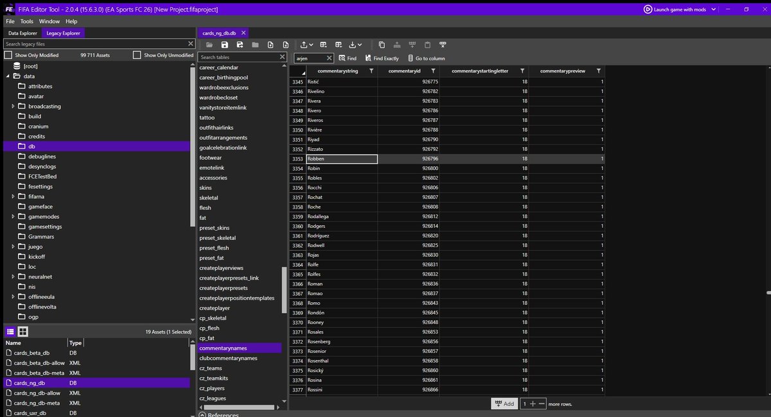Select the Rooney cell
Screen dimensions: 771x417
tap(341, 322)
